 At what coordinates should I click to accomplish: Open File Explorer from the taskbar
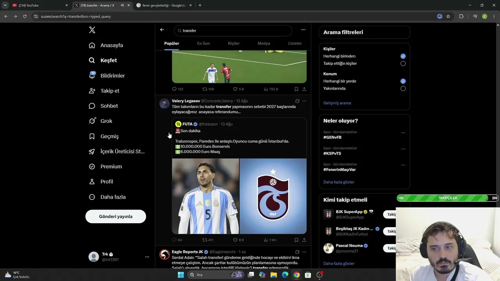click(274, 275)
